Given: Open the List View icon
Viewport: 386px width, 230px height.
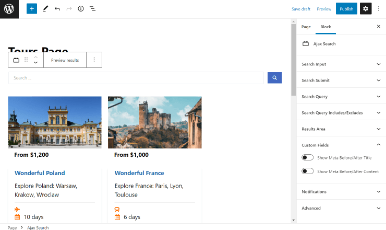Looking at the screenshot, I should tap(92, 9).
